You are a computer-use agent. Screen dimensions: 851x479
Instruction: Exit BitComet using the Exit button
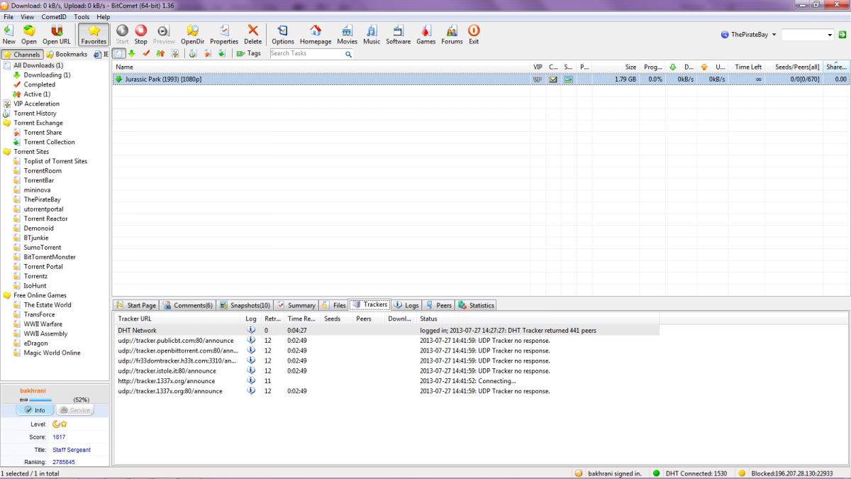[x=474, y=34]
